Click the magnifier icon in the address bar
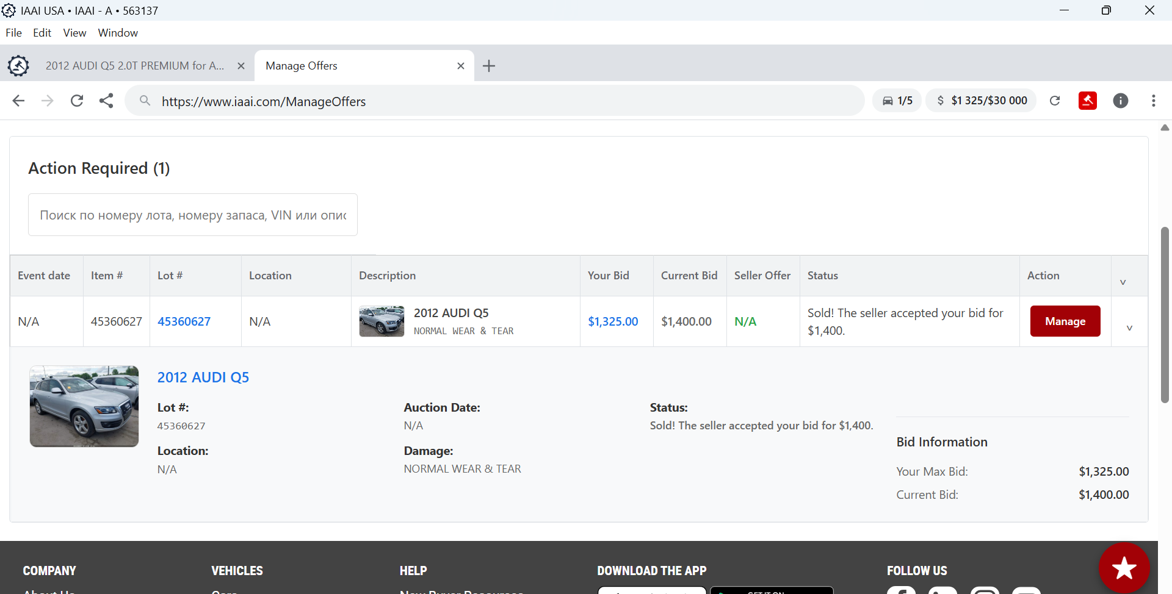This screenshot has height=594, width=1172. coord(145,101)
